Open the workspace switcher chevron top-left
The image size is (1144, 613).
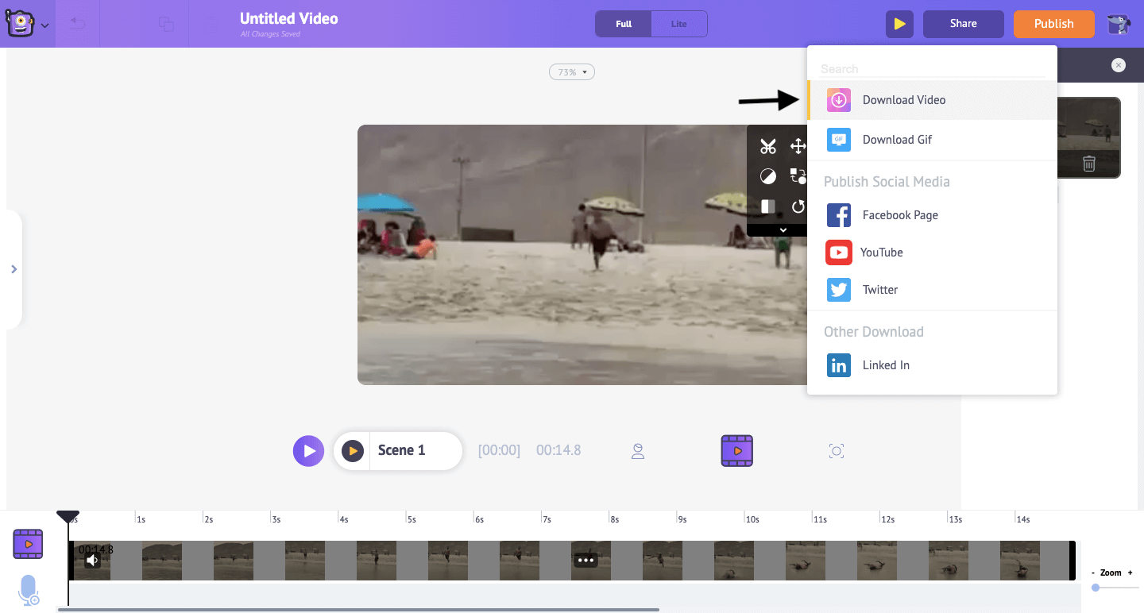44,25
